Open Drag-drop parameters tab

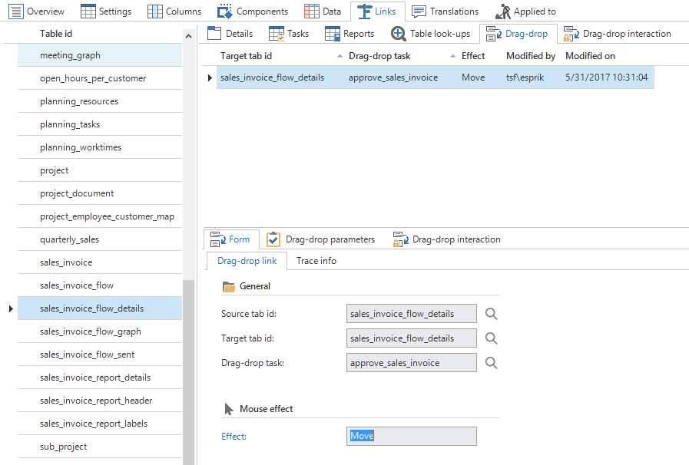click(321, 239)
